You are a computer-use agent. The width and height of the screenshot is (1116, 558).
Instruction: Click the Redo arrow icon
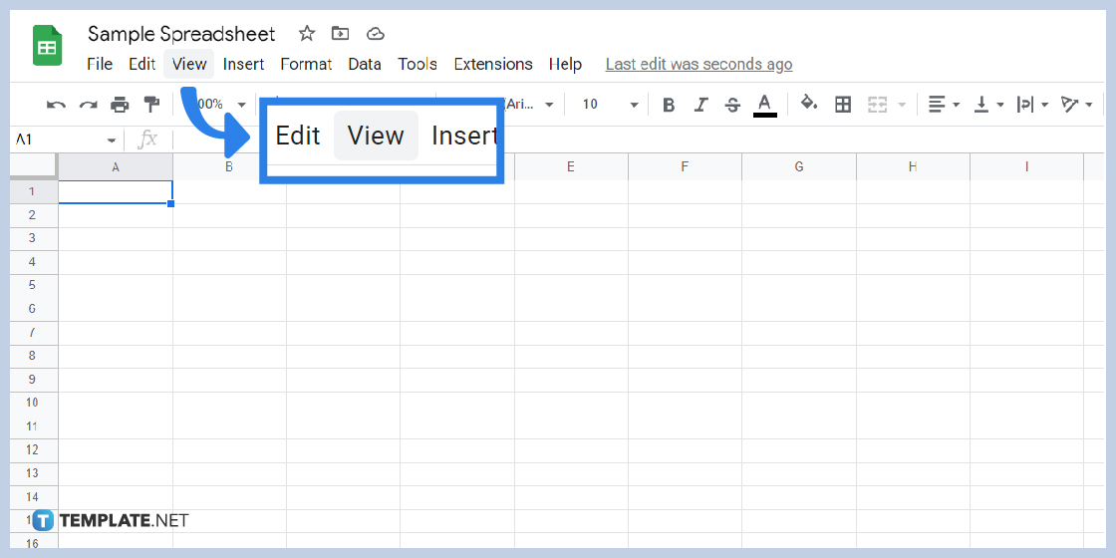tap(89, 105)
